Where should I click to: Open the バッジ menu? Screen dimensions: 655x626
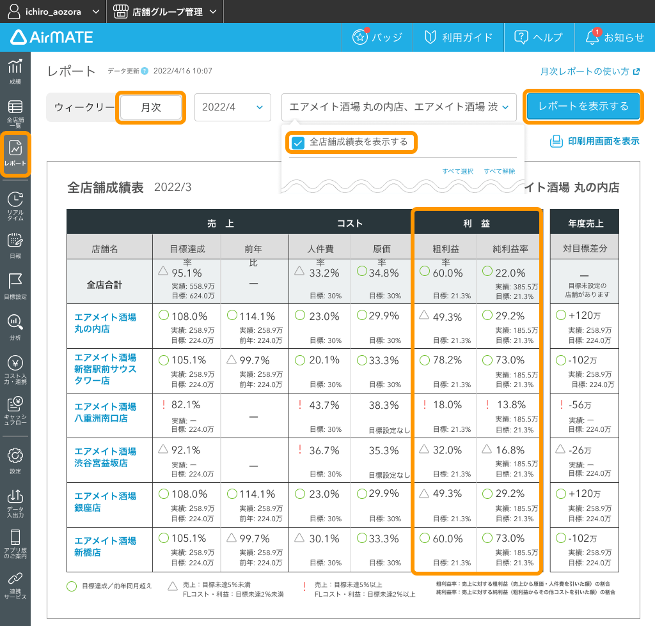click(377, 37)
